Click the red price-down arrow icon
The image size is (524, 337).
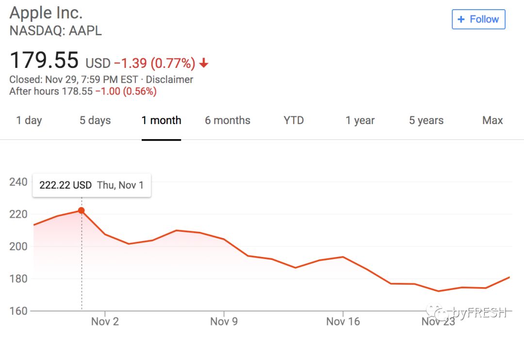(x=204, y=63)
